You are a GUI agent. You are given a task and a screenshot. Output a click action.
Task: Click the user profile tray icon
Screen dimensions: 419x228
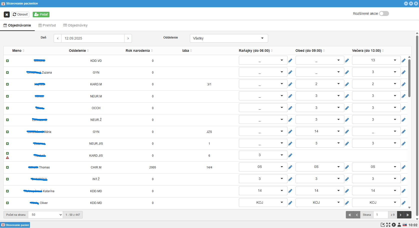(399, 225)
